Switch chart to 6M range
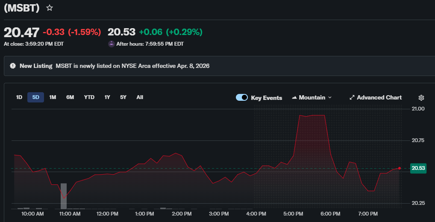Screen dimensions: 435x222 coord(70,97)
